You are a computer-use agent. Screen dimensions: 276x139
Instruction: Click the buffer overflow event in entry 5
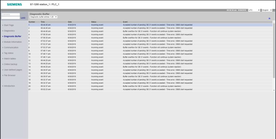(152, 38)
